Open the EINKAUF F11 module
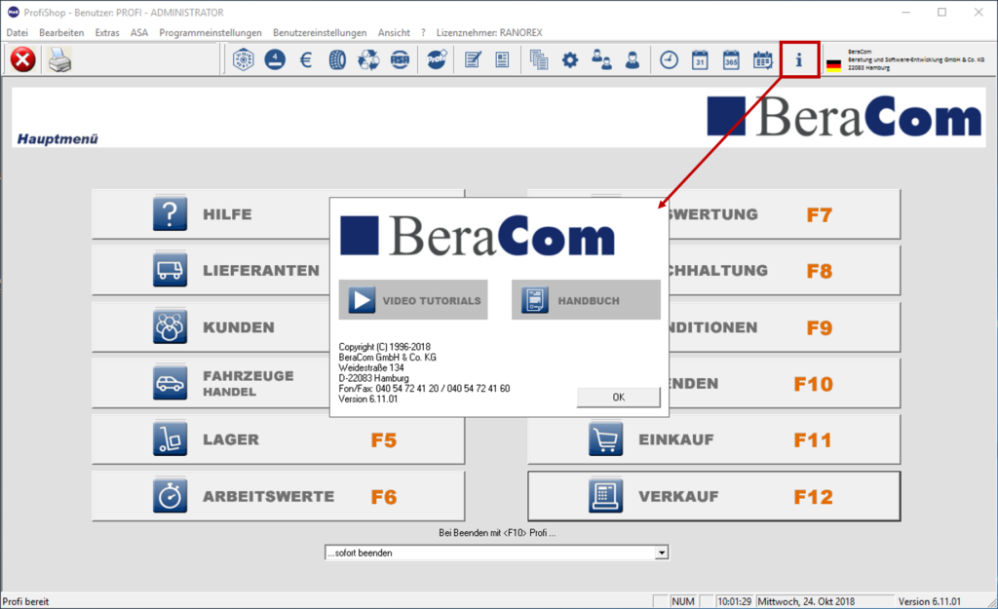998x609 pixels. 714,439
